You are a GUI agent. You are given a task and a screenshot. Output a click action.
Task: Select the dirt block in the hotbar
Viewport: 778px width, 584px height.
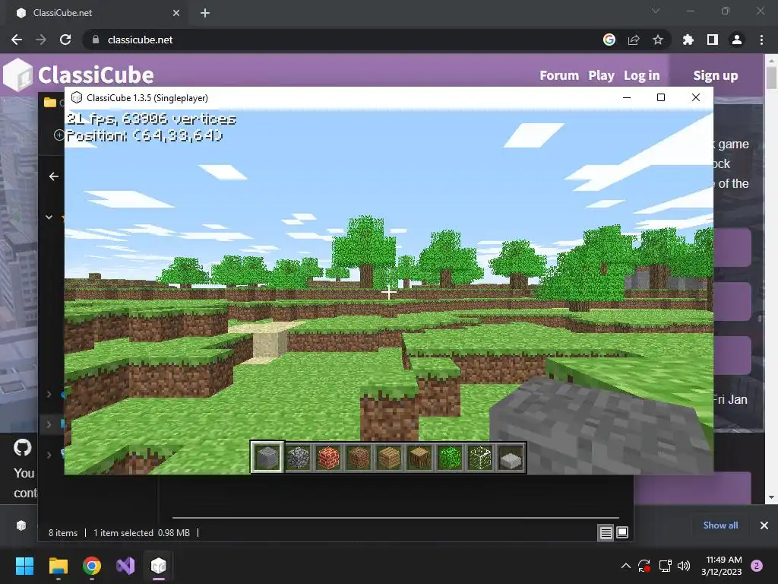[359, 457]
